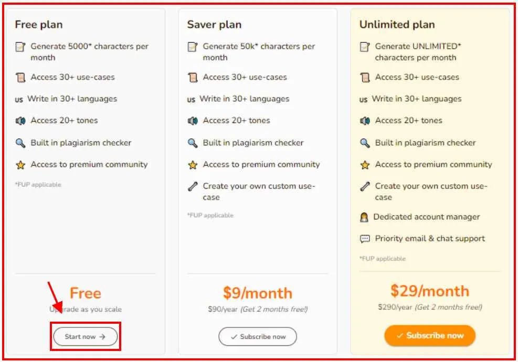Image resolution: width=518 pixels, height=362 pixels.
Task: Click the checkmark inside the Unlimited plan's 'Subscribe now' button
Action: tap(401, 335)
